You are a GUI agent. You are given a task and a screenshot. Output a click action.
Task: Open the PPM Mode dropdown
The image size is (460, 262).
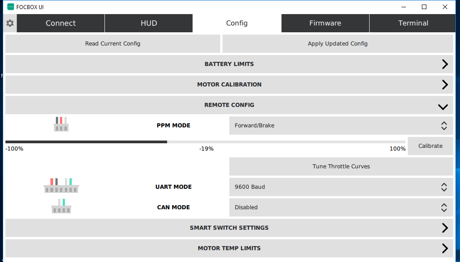[341, 126]
